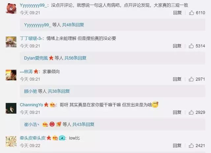Open ChanningYo's avatar image

pos(11,108)
